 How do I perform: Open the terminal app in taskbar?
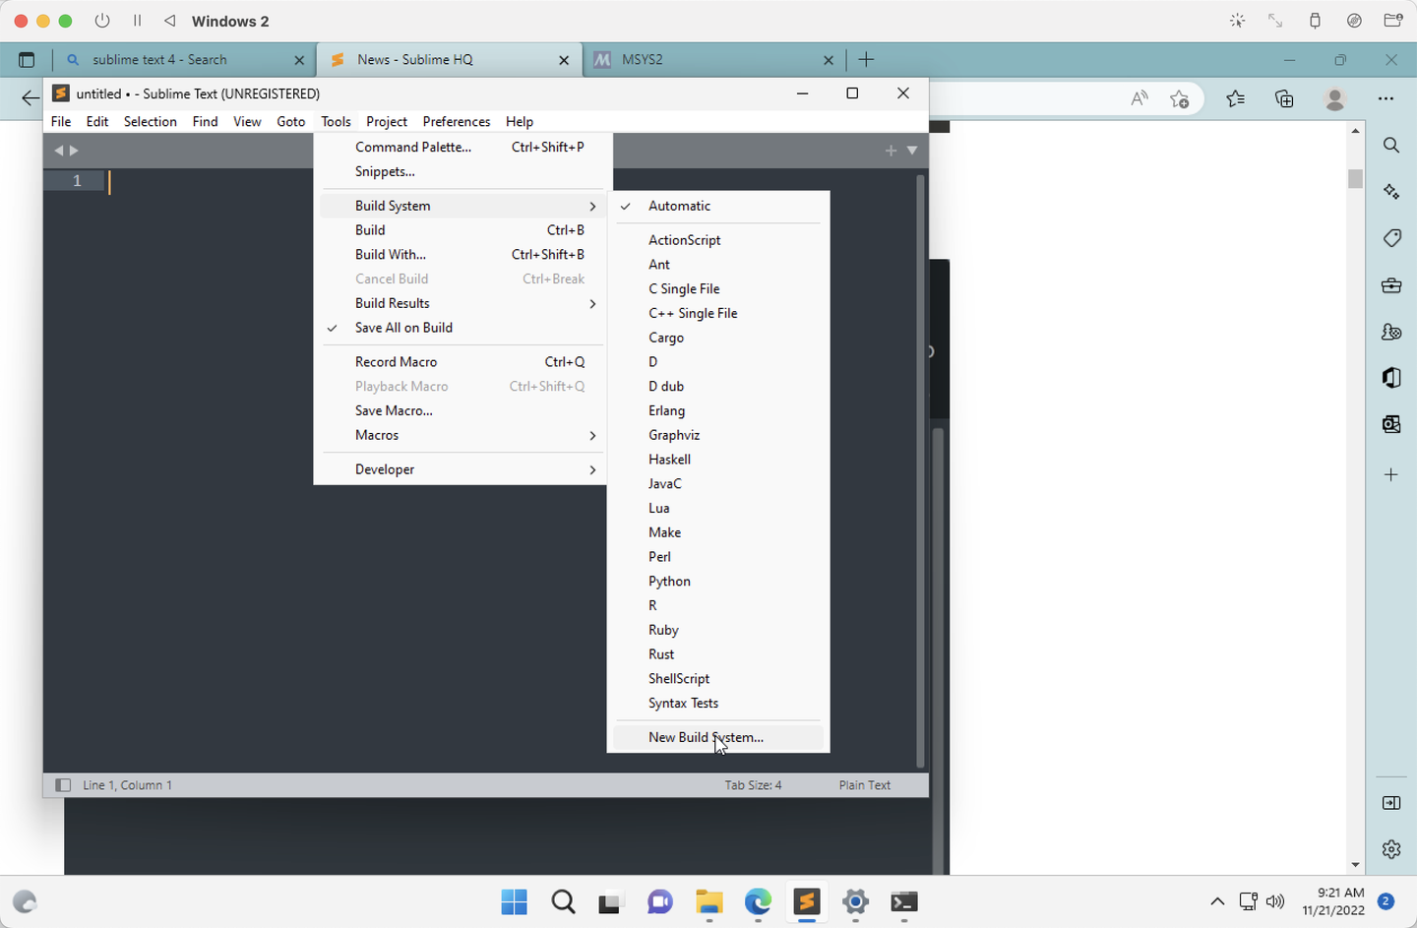pyautogui.click(x=904, y=901)
